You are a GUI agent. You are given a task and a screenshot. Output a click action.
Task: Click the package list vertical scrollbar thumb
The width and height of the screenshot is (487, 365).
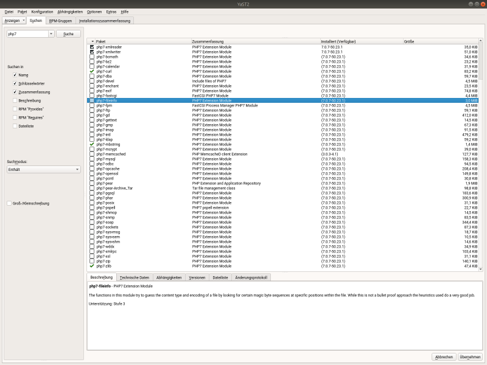pyautogui.click(x=480, y=61)
